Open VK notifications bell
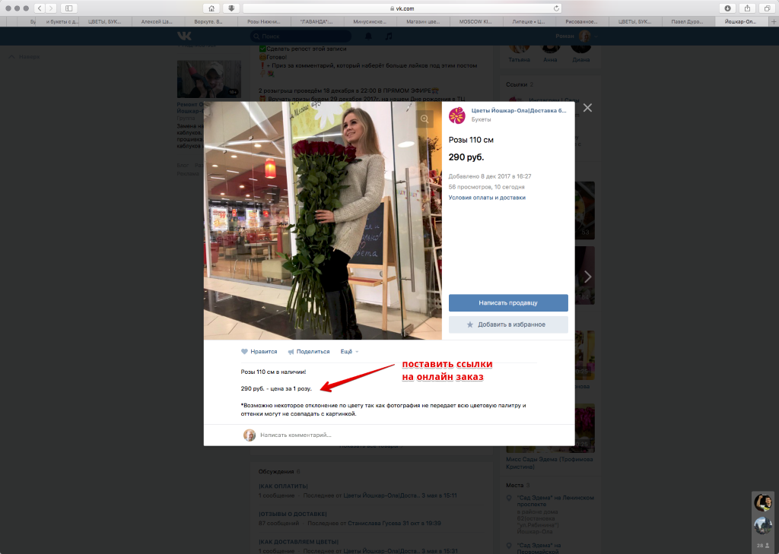Viewport: 779px width, 554px height. [x=369, y=36]
